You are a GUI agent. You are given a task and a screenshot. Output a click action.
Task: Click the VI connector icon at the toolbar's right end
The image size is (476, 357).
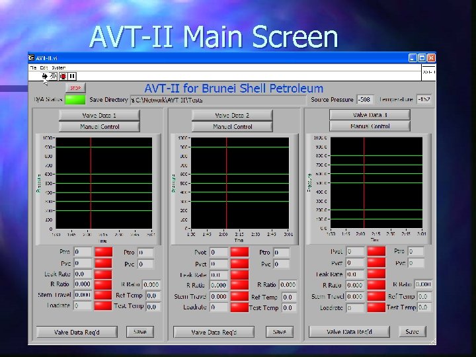tap(428, 72)
